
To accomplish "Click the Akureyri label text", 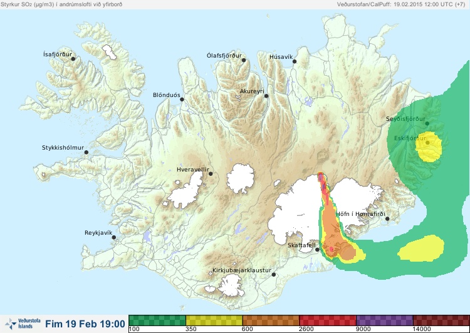I will 252,91.
